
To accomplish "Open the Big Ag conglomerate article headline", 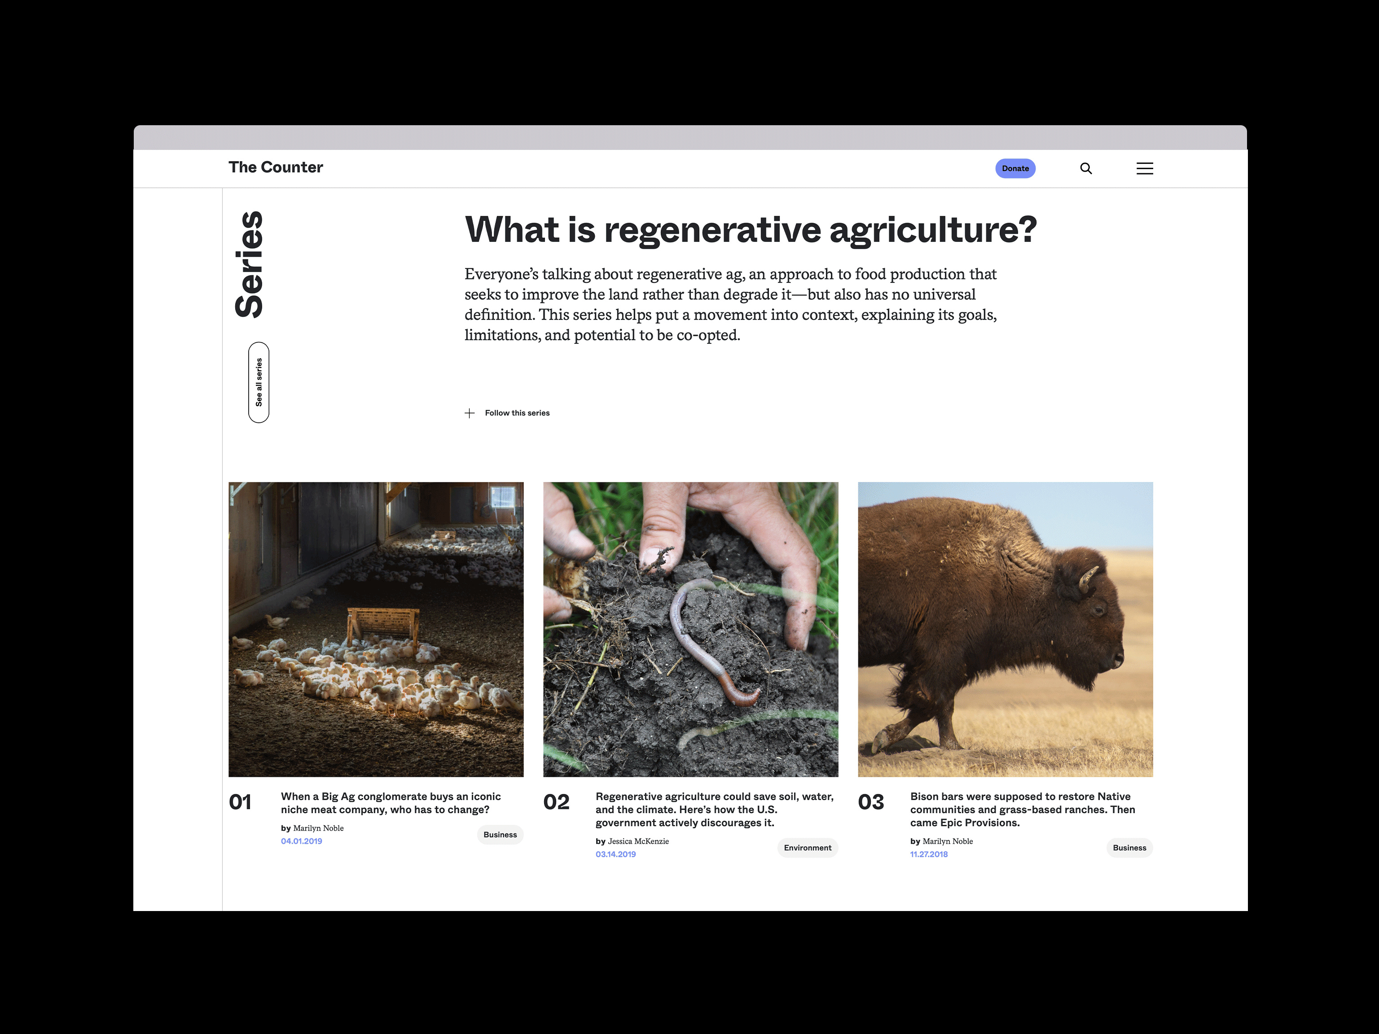I will pyautogui.click(x=391, y=803).
